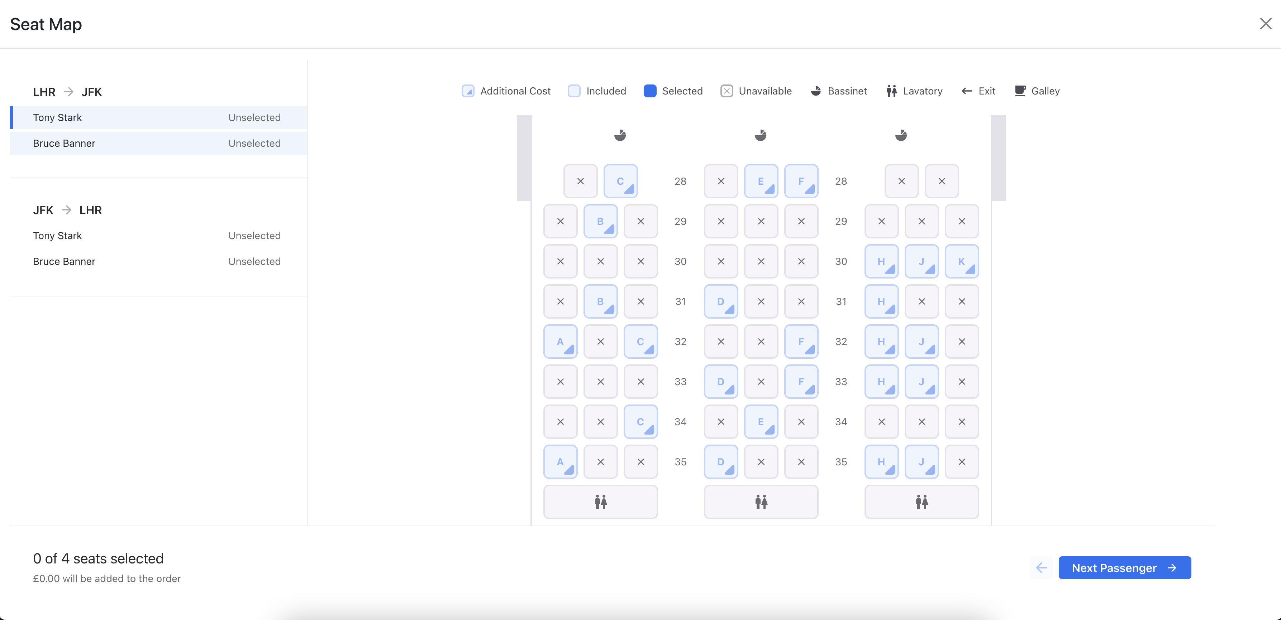Click the right bassinet icon above seats

pos(901,135)
